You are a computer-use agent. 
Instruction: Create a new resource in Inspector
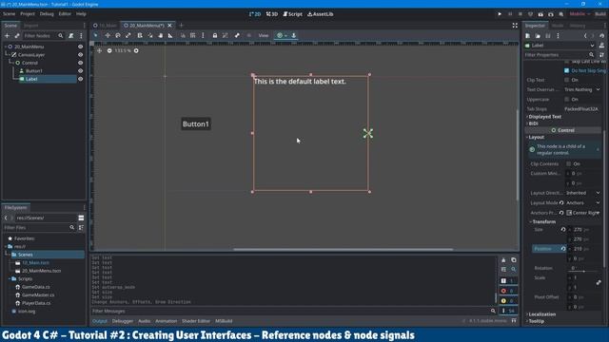point(528,36)
